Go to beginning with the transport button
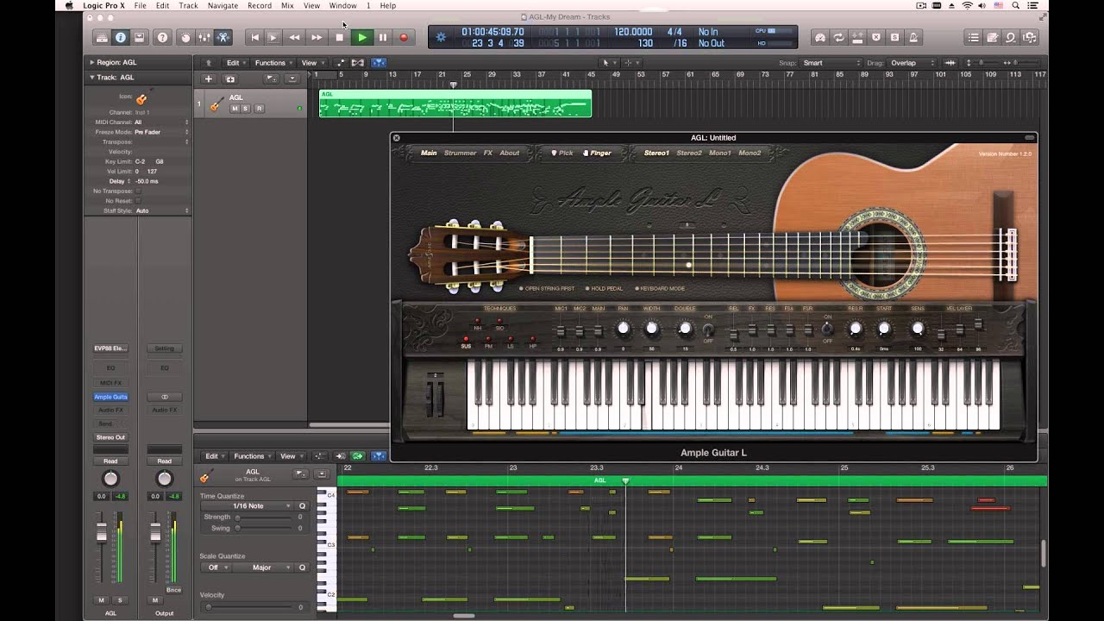Viewport: 1104px width, 621px height. 254,37
